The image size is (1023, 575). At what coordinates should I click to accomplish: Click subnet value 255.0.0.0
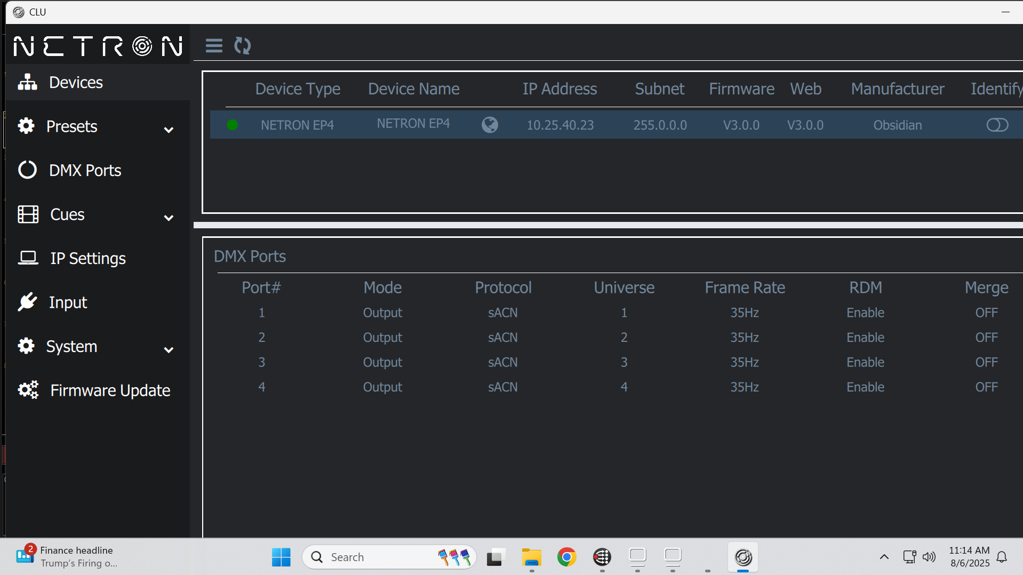pyautogui.click(x=660, y=125)
